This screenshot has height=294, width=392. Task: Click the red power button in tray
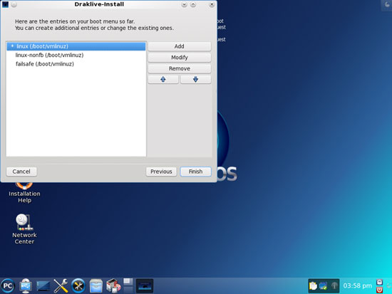379,290
